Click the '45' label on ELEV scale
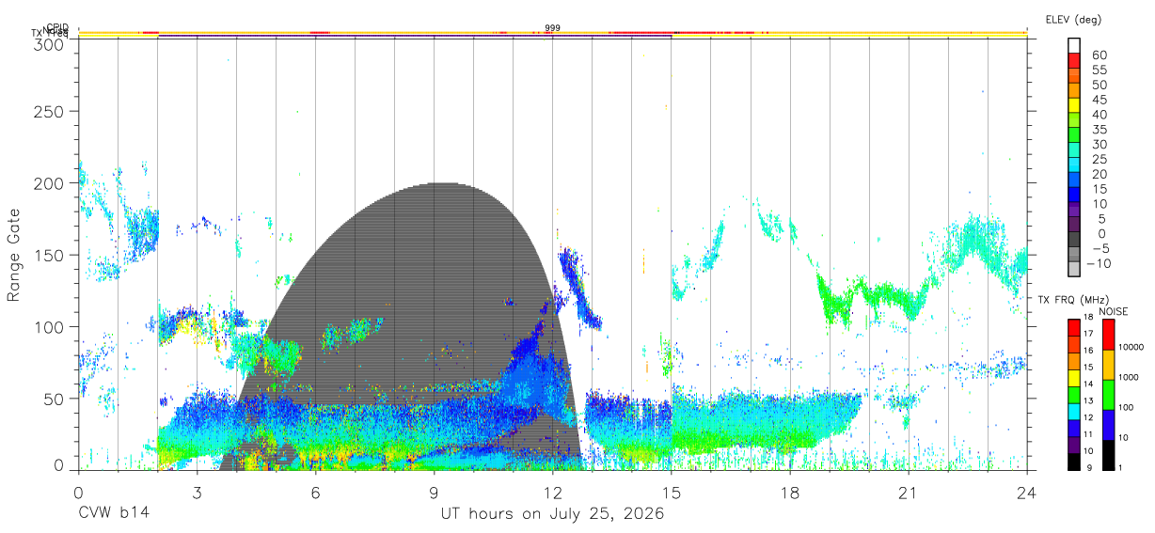The height and width of the screenshot is (533, 1155). [x=1098, y=100]
